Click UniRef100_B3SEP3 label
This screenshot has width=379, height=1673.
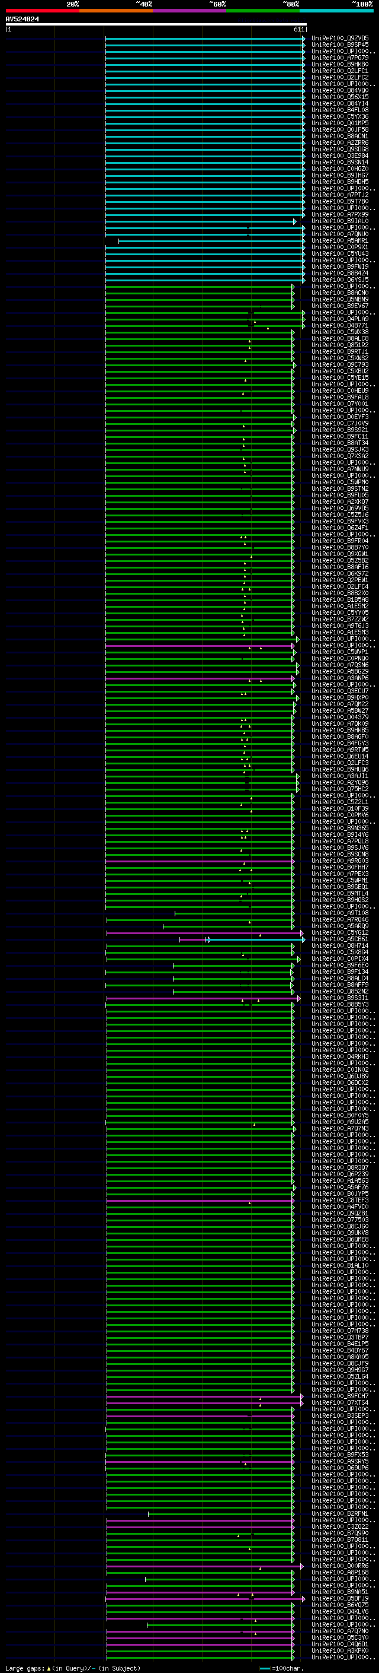tap(340, 1416)
